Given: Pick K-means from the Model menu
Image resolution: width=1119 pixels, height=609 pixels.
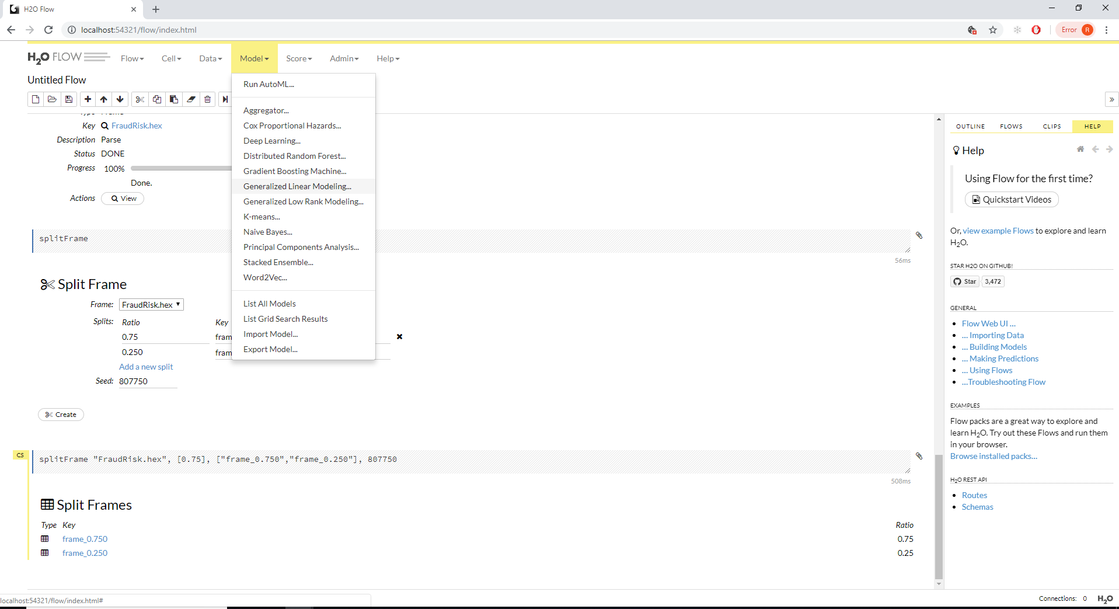Looking at the screenshot, I should pos(303,217).
